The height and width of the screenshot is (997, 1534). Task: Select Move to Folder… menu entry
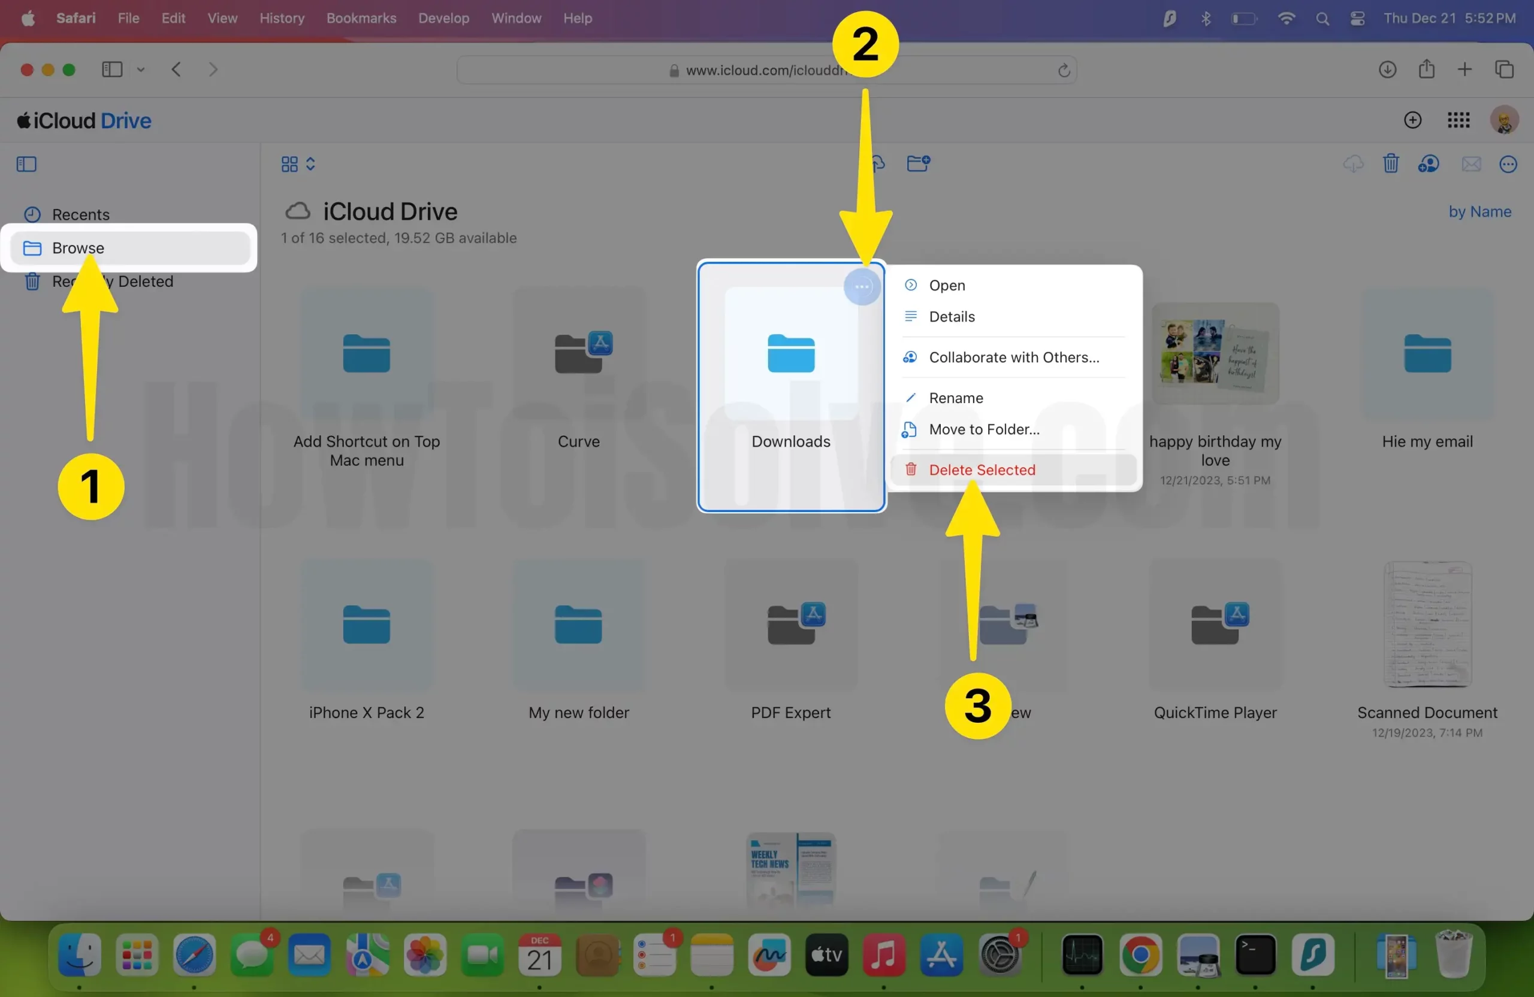click(1013, 429)
